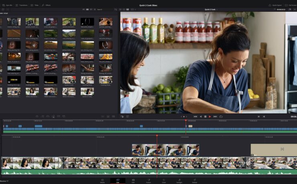
Task: Switch to the Media page
Action: 102,181
